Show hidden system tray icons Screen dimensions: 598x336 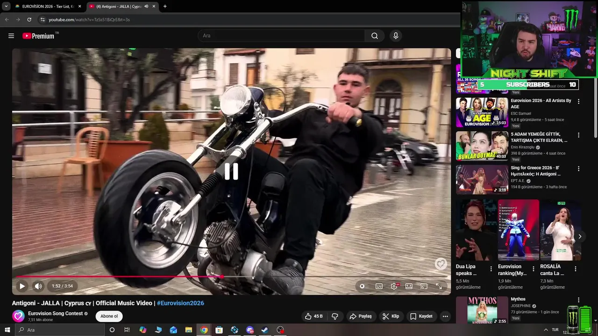click(x=546, y=330)
